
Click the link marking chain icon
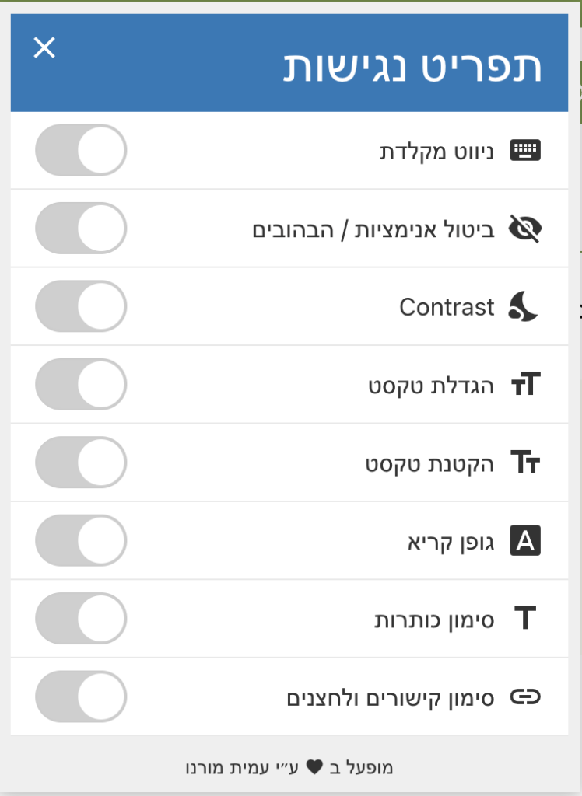click(x=524, y=696)
